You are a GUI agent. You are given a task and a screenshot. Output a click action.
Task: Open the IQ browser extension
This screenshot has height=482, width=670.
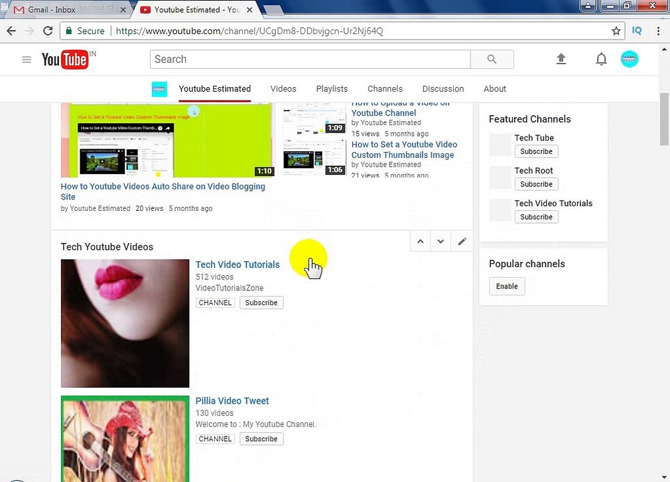pyautogui.click(x=637, y=31)
